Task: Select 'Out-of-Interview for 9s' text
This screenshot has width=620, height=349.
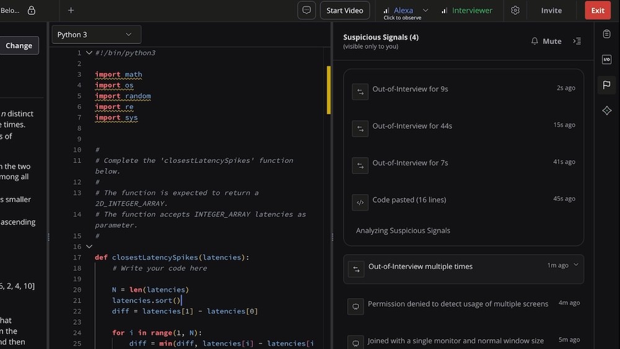Action: tap(410, 89)
